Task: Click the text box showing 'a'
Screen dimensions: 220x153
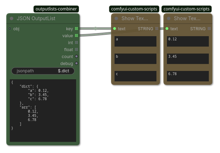Action: pos(135,41)
